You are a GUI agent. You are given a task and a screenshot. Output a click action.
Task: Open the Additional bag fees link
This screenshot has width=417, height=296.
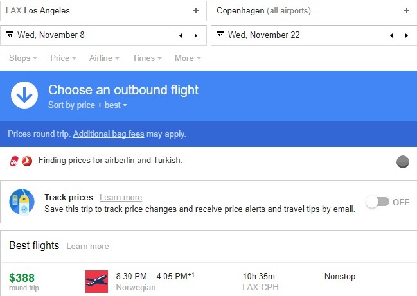point(109,134)
